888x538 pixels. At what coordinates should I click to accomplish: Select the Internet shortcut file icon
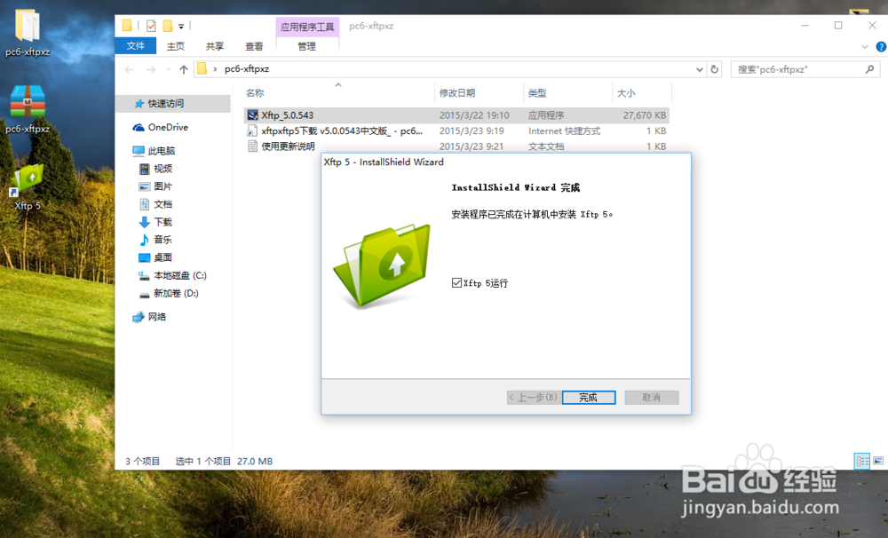252,131
